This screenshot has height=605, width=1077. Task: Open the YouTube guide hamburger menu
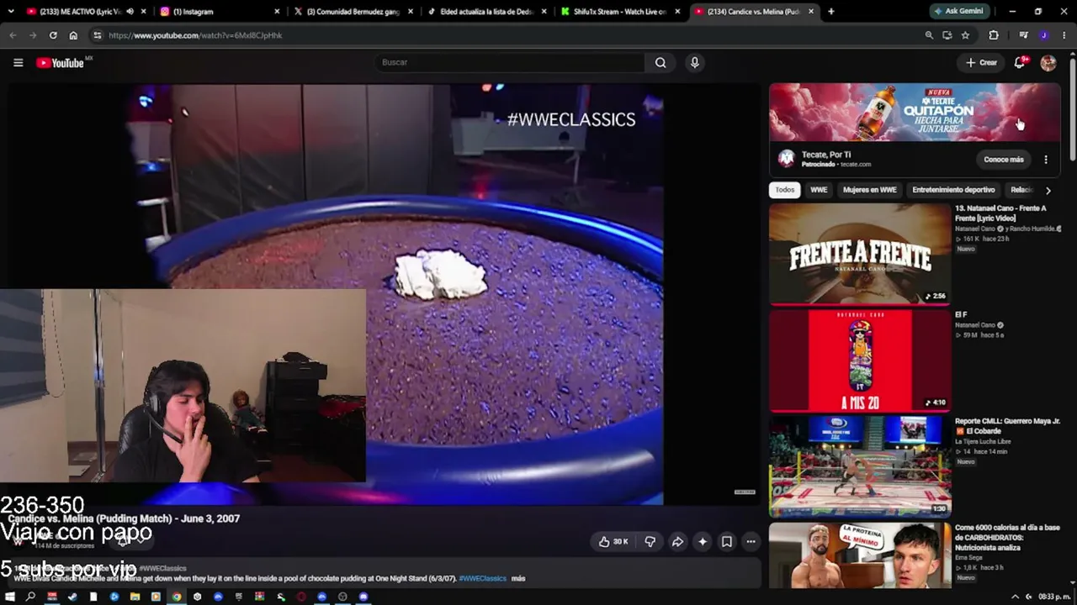18,62
